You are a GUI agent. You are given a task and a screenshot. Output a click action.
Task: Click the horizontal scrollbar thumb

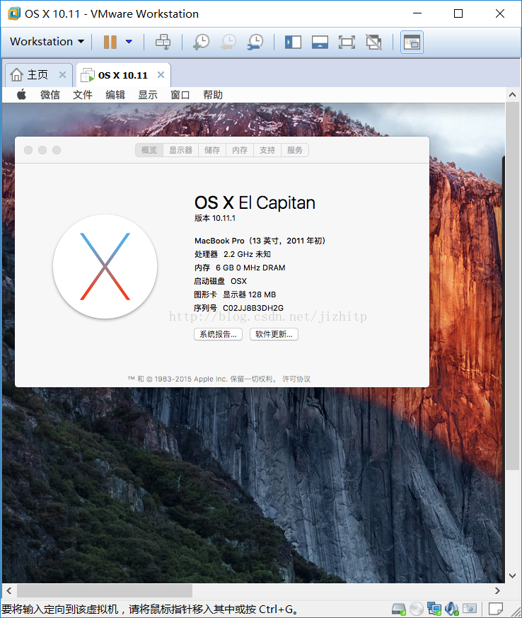point(104,590)
